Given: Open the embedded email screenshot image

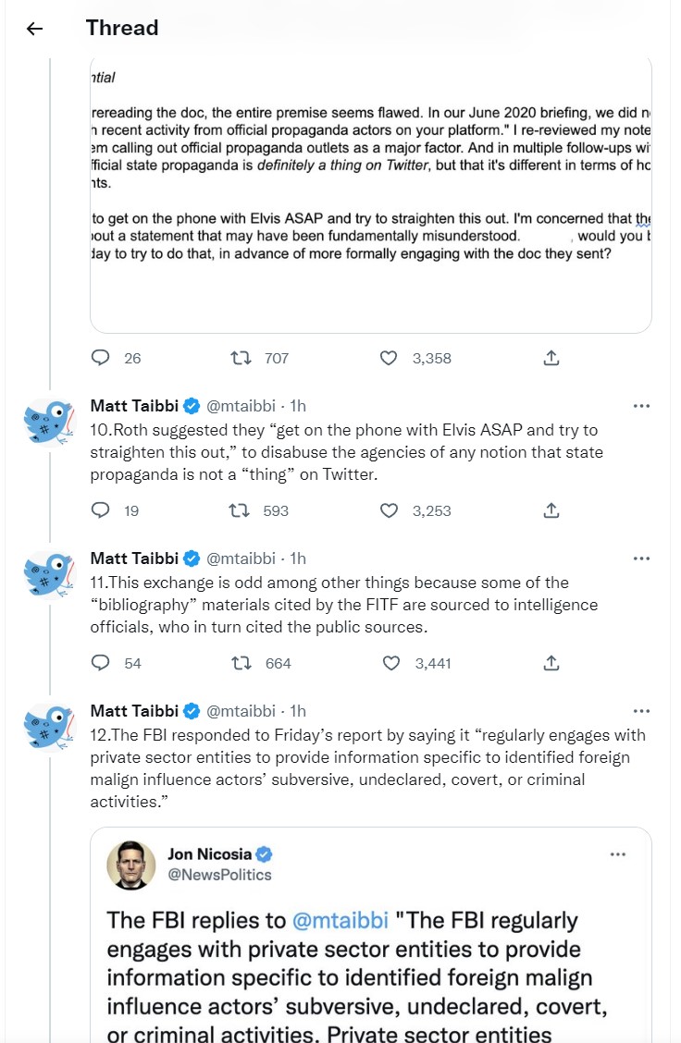Looking at the screenshot, I should pyautogui.click(x=371, y=196).
